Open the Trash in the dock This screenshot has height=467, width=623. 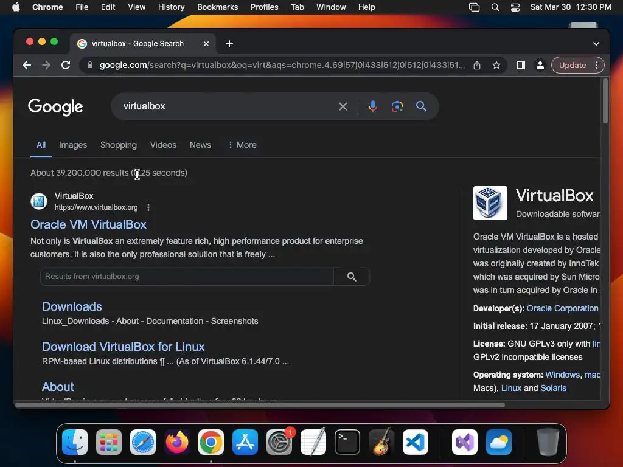pyautogui.click(x=548, y=442)
